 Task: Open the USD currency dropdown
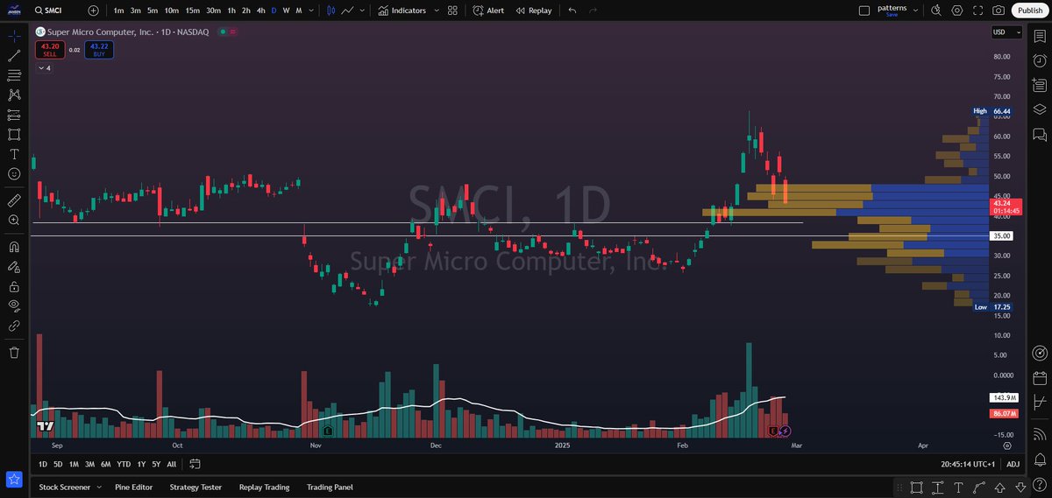1006,32
